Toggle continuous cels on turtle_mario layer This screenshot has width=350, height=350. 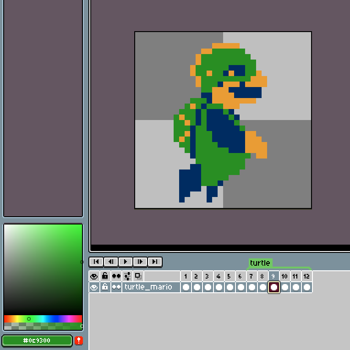pos(116,287)
